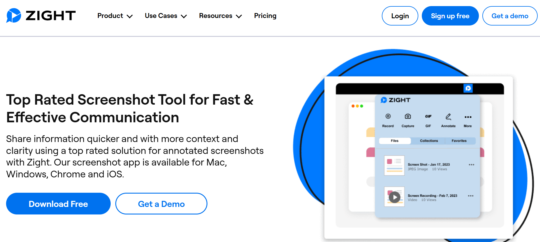Click the More three-dots icon

468,117
